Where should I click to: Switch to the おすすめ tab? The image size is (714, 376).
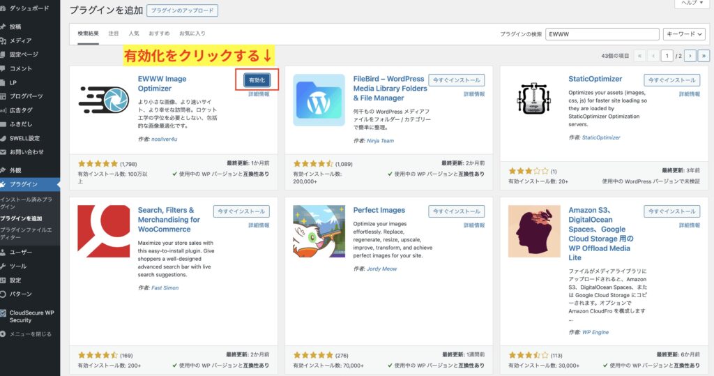coord(158,33)
